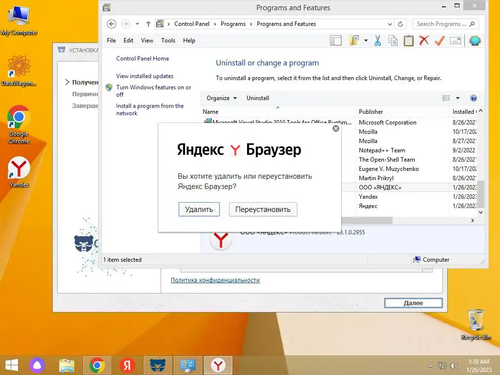This screenshot has height=375, width=500.
Task: Open Control Panel Home link
Action: pyautogui.click(x=143, y=59)
